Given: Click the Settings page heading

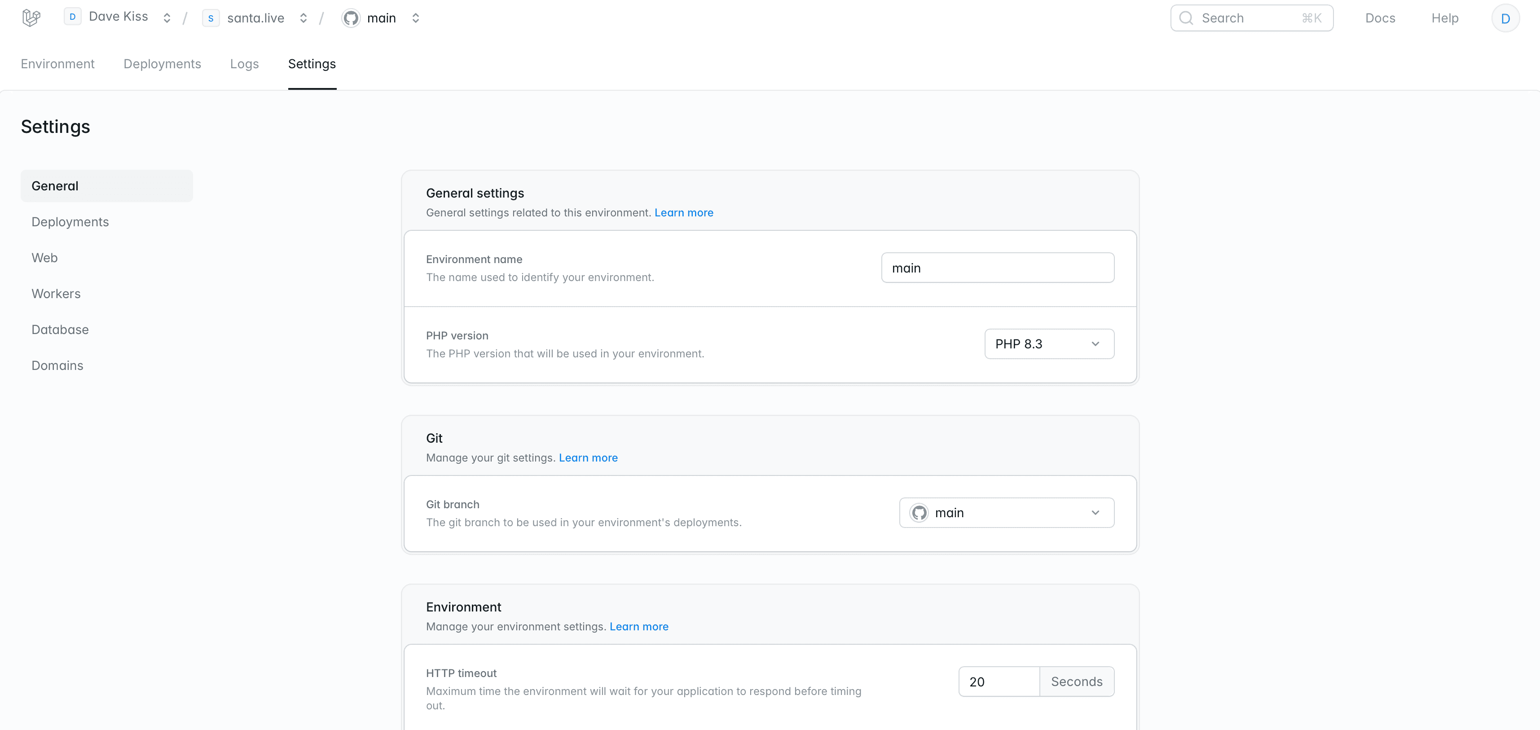Looking at the screenshot, I should point(55,127).
